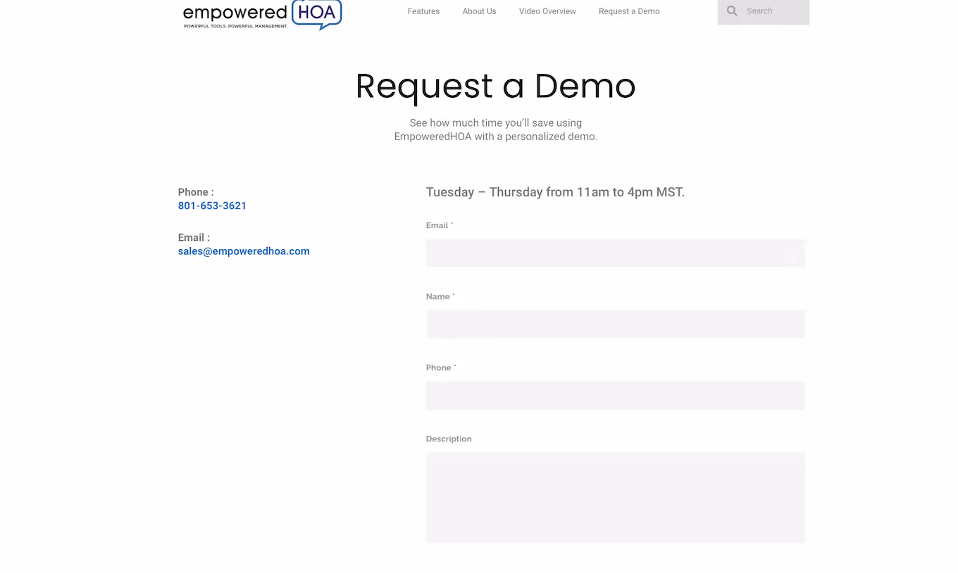Click the Empowered HOA logo

click(262, 15)
